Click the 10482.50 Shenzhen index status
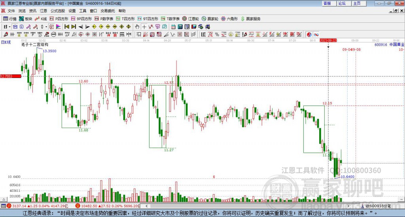405x217 pixels. coord(89,206)
